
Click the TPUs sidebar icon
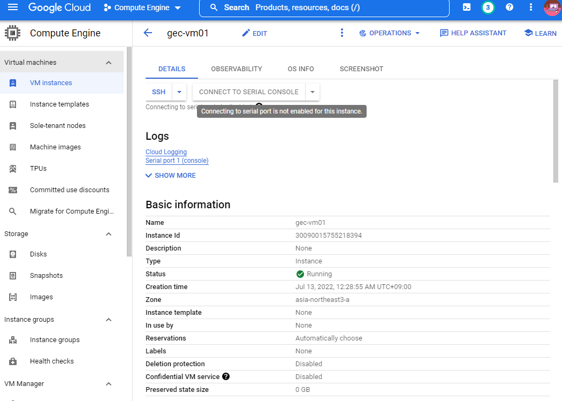(12, 169)
